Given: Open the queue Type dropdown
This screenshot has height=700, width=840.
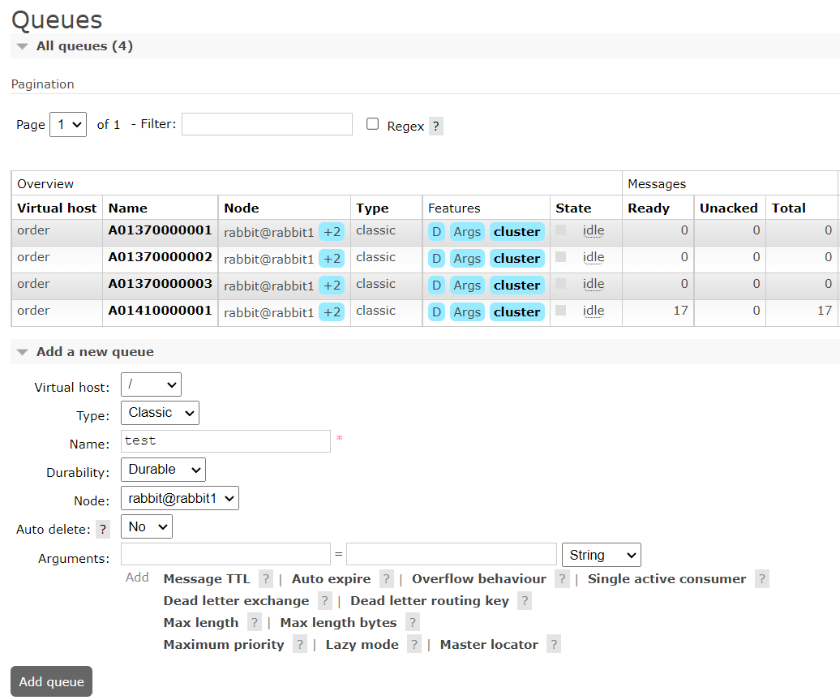Looking at the screenshot, I should 161,413.
